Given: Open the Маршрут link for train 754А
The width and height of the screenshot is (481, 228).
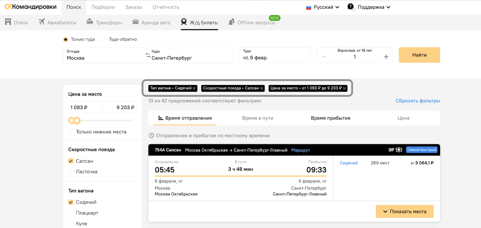Looking at the screenshot, I should pyautogui.click(x=301, y=150).
